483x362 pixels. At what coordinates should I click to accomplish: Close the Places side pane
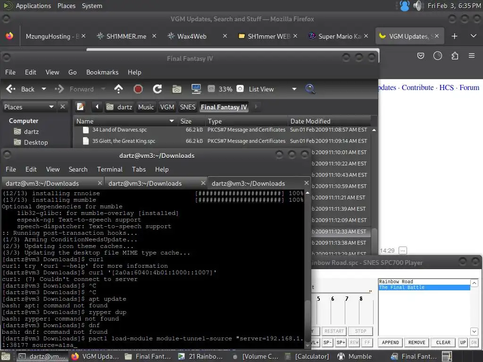point(63,107)
